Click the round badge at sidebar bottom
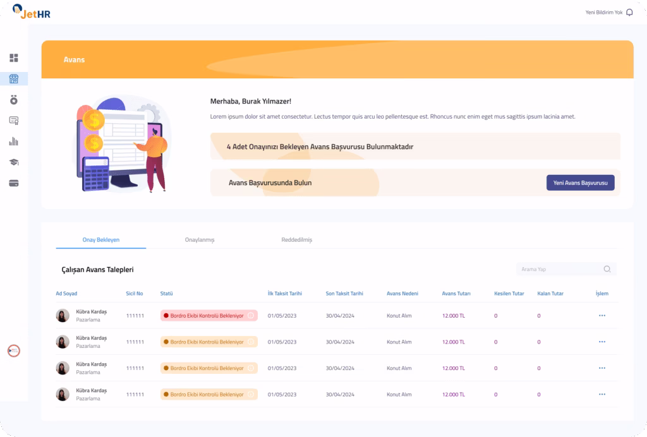 click(x=14, y=351)
